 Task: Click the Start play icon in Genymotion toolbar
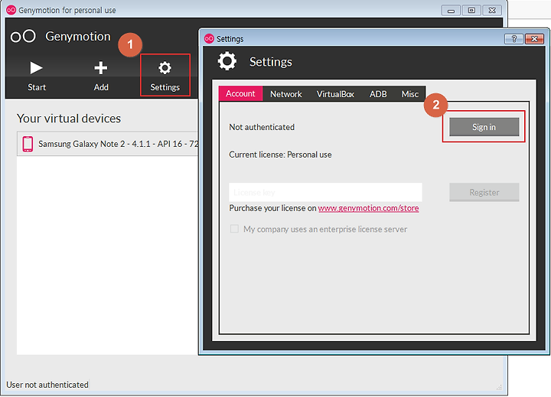pyautogui.click(x=36, y=68)
